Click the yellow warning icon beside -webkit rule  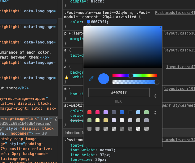point(67,77)
